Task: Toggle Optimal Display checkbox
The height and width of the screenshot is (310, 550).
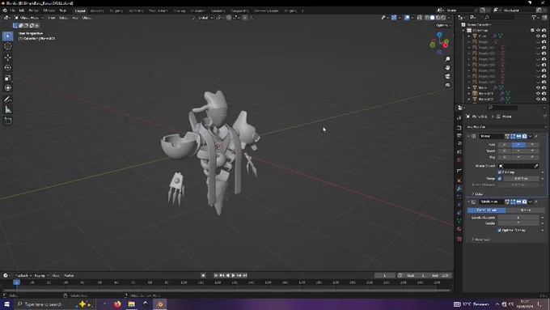Action: [500, 231]
